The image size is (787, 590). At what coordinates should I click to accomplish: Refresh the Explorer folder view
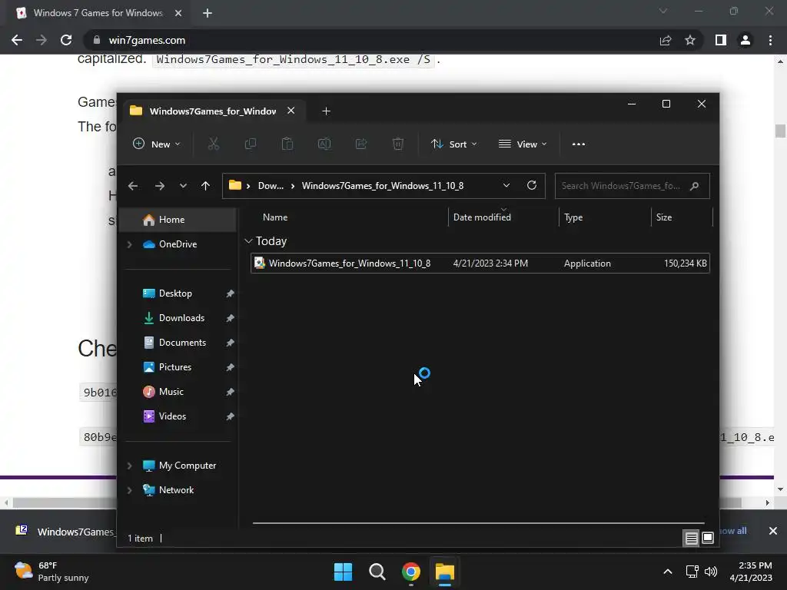pyautogui.click(x=532, y=186)
